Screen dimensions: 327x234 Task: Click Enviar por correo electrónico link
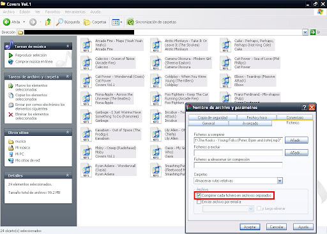[40, 106]
